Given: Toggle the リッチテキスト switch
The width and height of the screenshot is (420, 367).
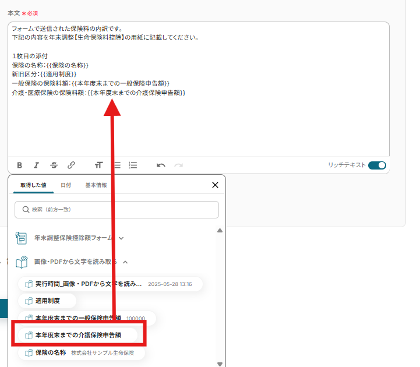Looking at the screenshot, I should 377,165.
